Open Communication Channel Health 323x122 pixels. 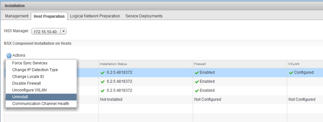tap(41, 104)
